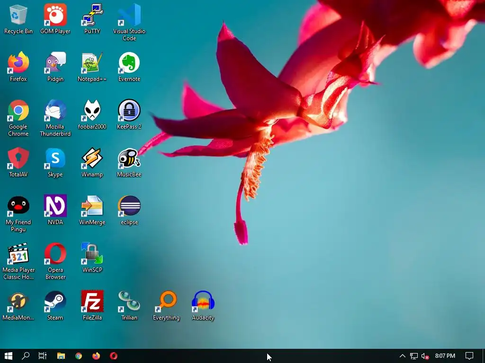The image size is (485, 363).
Task: Open the Recycle Bin desktop icon
Action: click(18, 19)
